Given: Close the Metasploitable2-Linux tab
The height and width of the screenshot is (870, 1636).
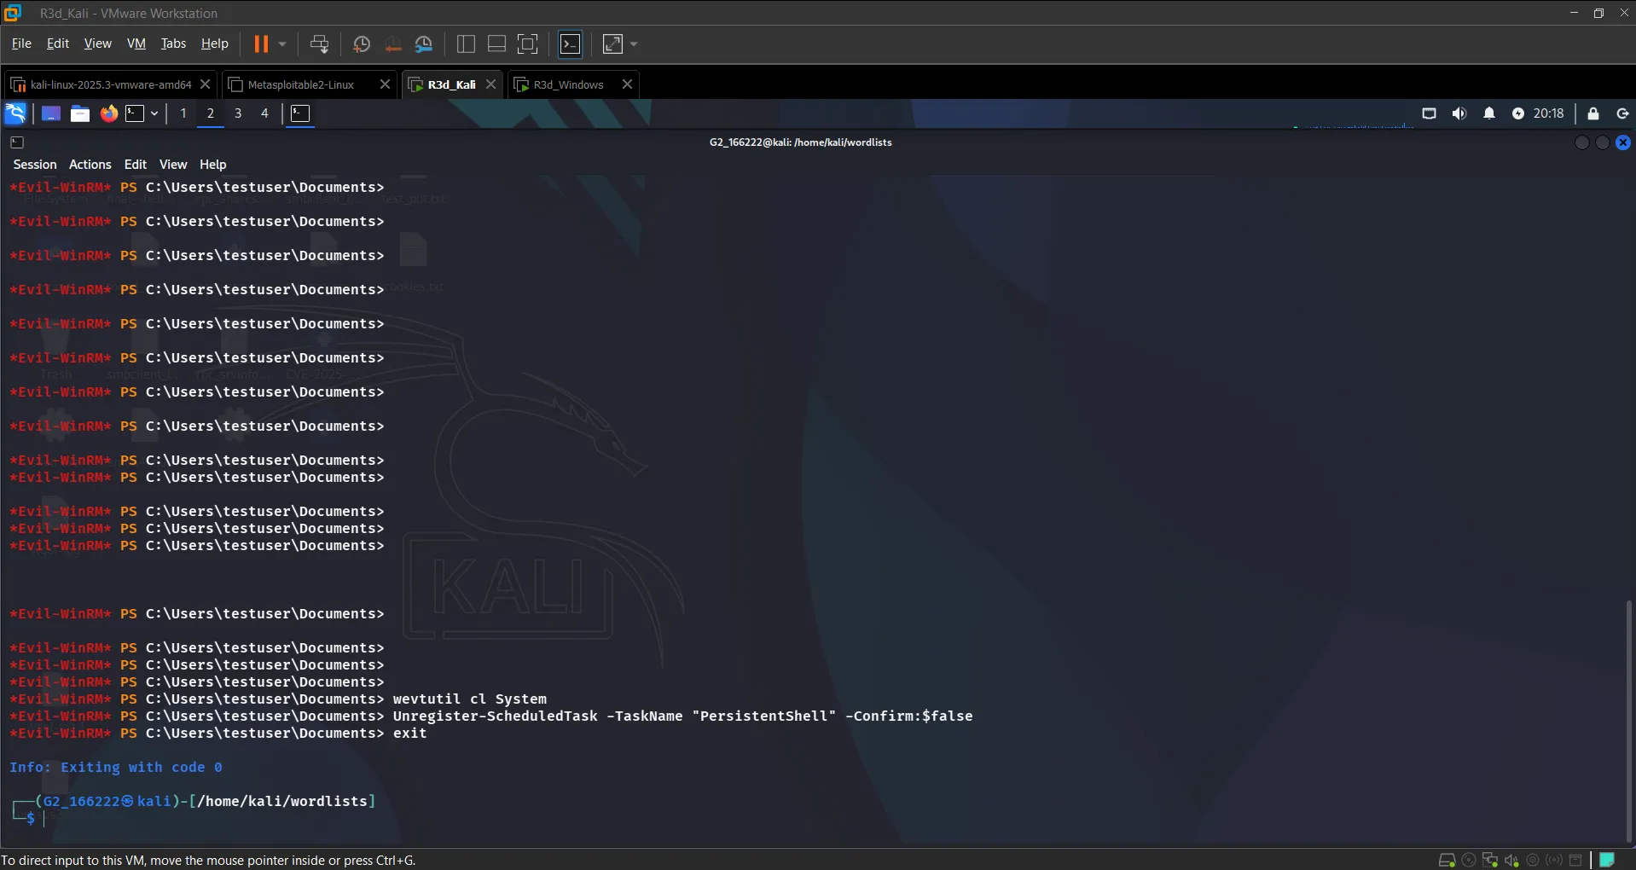Looking at the screenshot, I should point(385,84).
